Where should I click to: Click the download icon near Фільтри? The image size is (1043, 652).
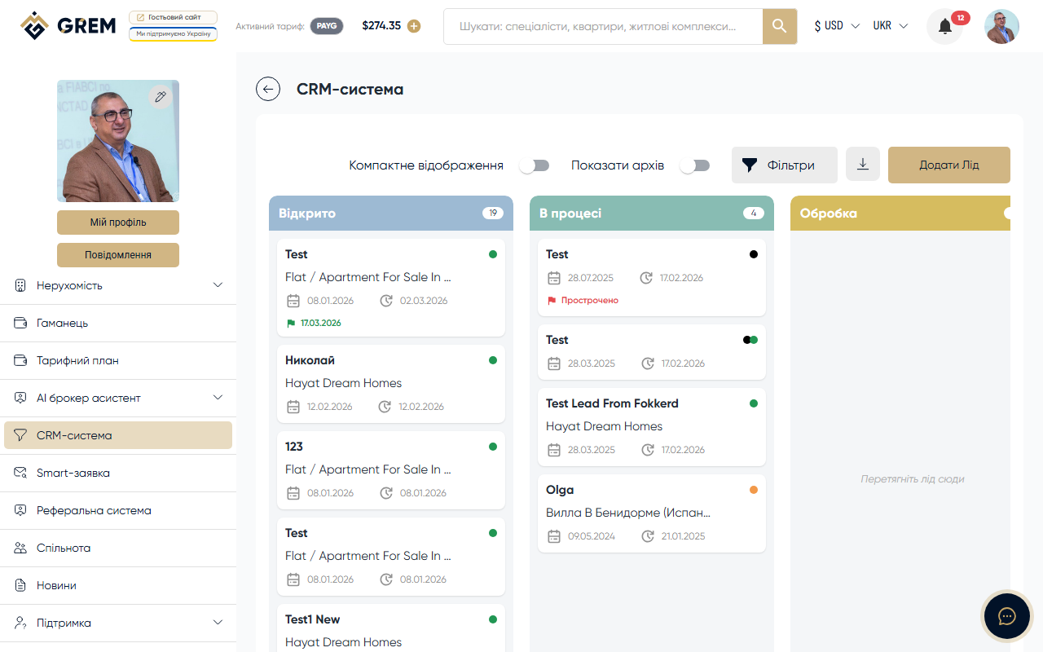(x=862, y=164)
